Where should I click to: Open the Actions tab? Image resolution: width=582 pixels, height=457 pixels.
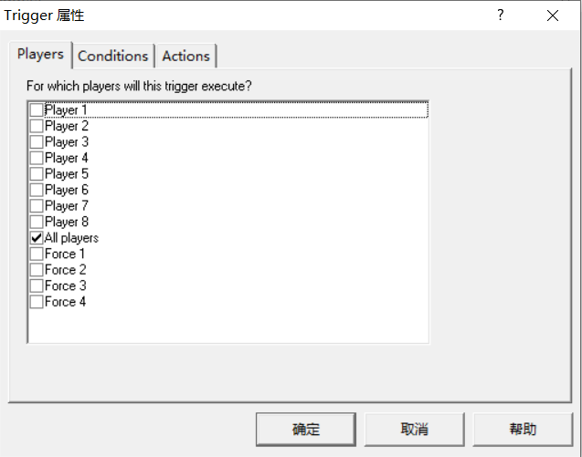pyautogui.click(x=185, y=56)
